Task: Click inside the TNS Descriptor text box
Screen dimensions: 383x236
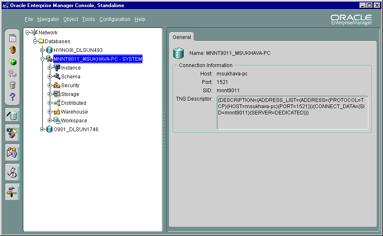Action: [x=292, y=113]
